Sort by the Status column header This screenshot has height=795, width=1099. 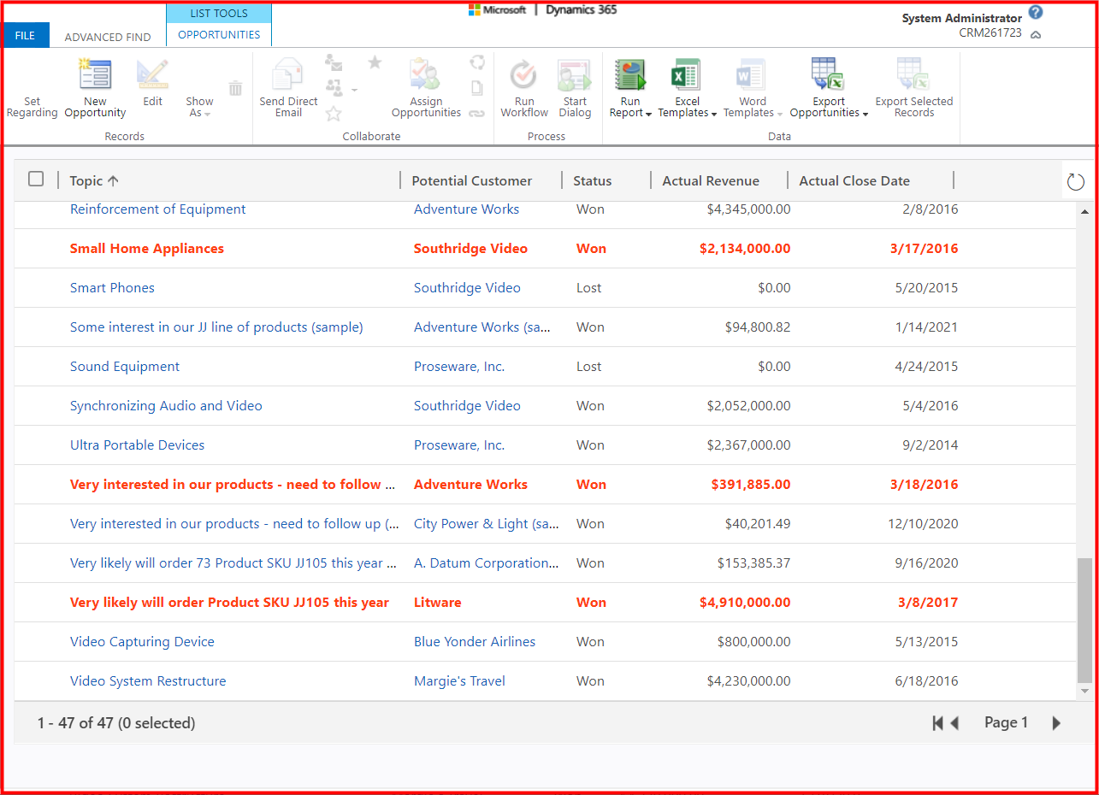point(593,180)
